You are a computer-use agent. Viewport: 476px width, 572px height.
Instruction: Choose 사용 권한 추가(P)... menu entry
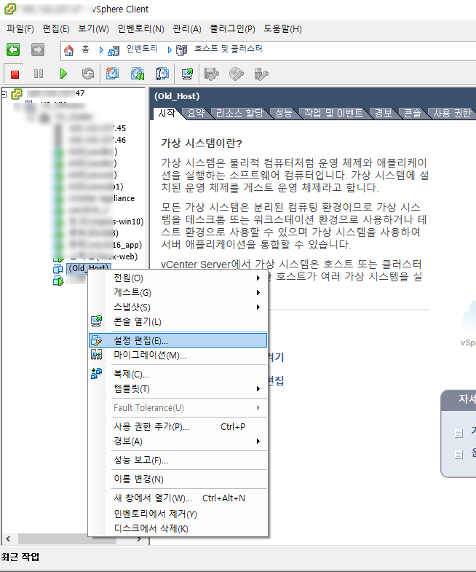tap(178, 426)
